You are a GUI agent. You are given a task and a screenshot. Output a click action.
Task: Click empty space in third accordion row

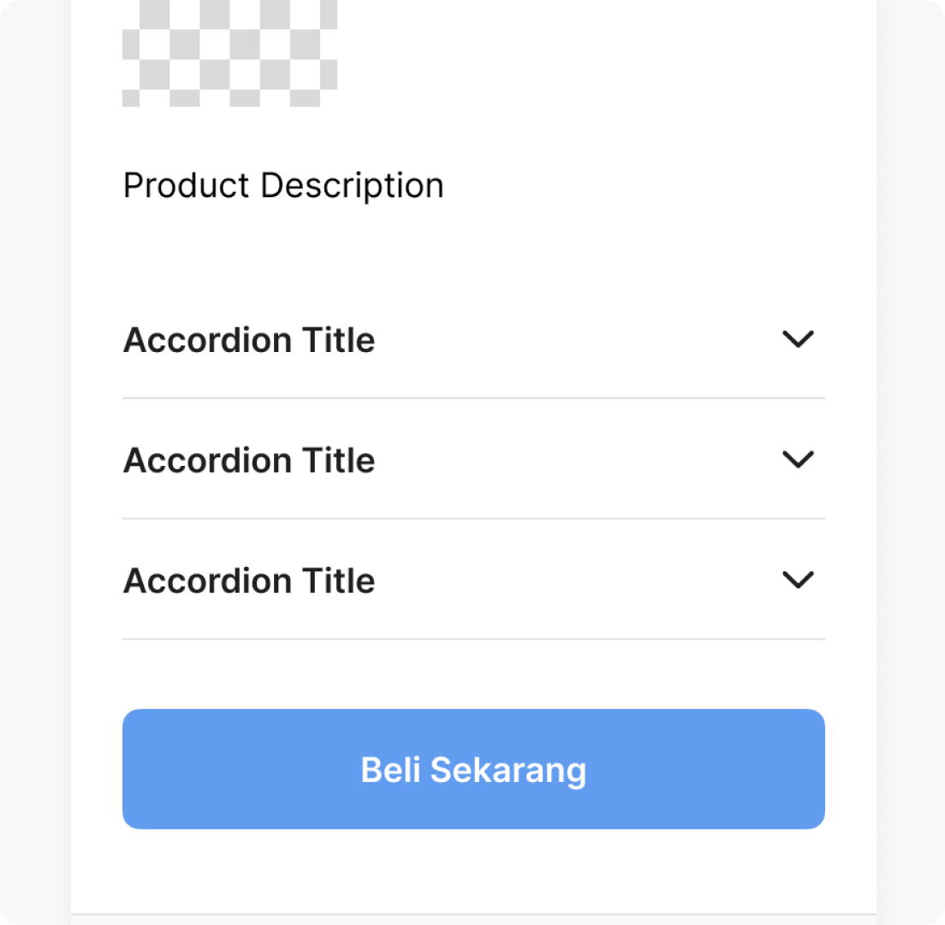point(574,581)
